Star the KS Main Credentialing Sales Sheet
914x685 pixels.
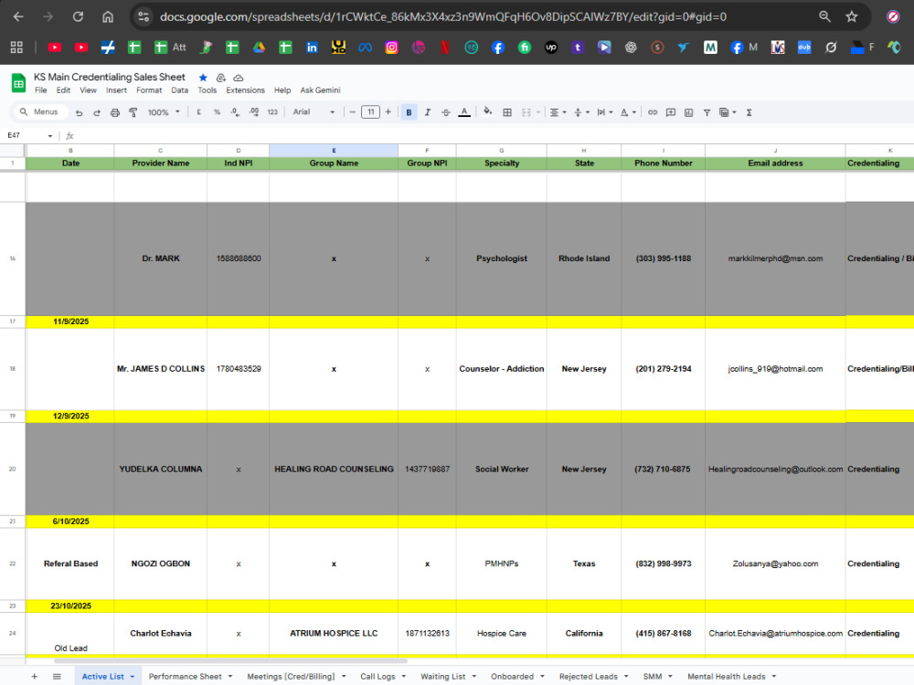pyautogui.click(x=203, y=78)
